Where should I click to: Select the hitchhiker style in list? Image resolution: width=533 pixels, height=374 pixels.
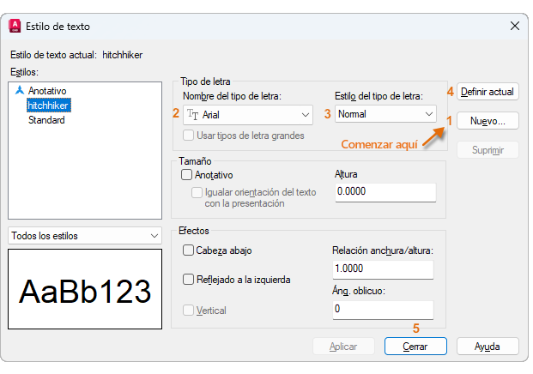(x=48, y=105)
